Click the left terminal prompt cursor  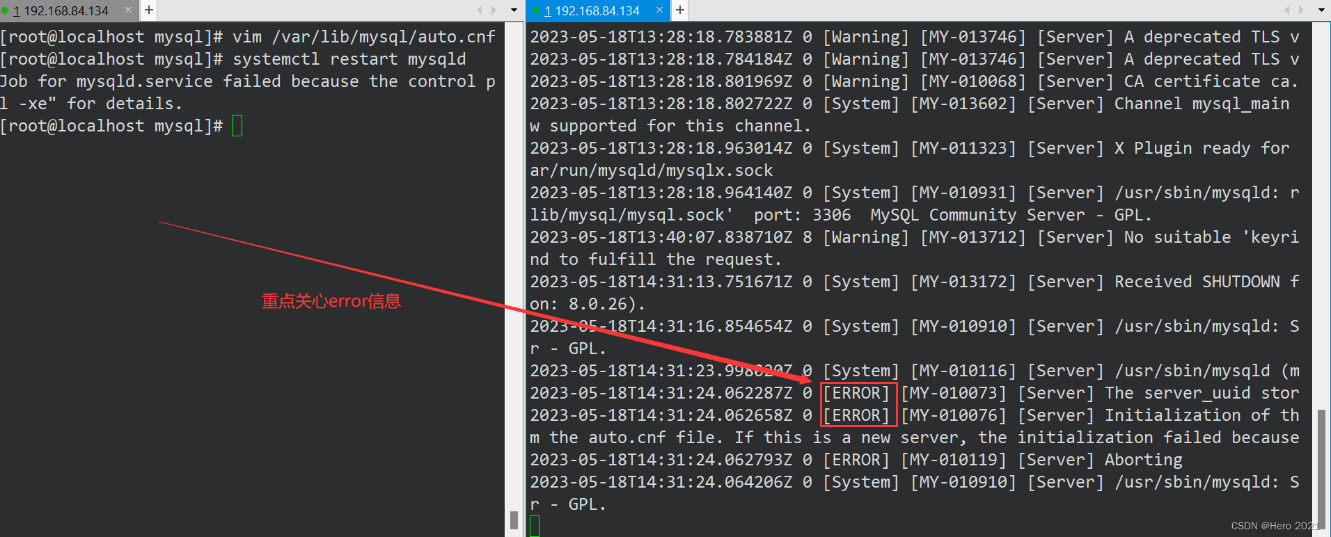237,126
